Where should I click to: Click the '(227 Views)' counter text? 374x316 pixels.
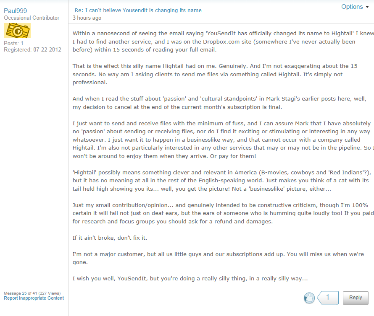tap(50, 293)
